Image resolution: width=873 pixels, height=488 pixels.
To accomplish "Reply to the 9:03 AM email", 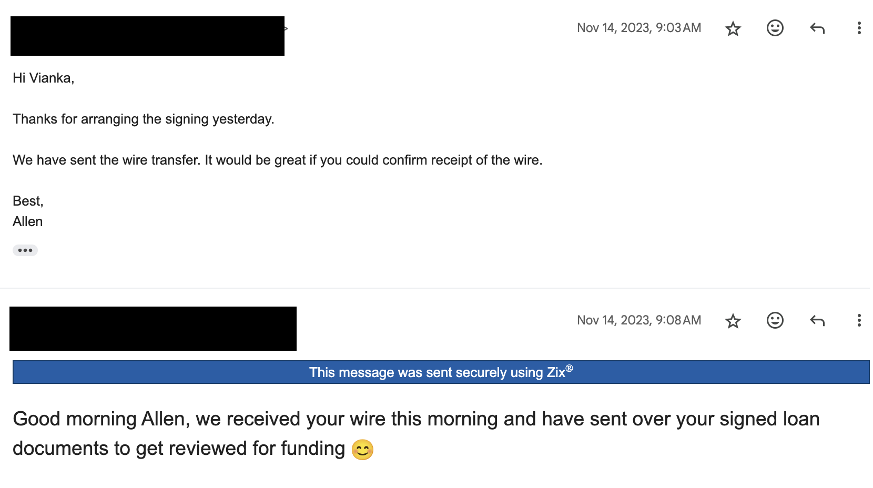I will click(x=817, y=28).
